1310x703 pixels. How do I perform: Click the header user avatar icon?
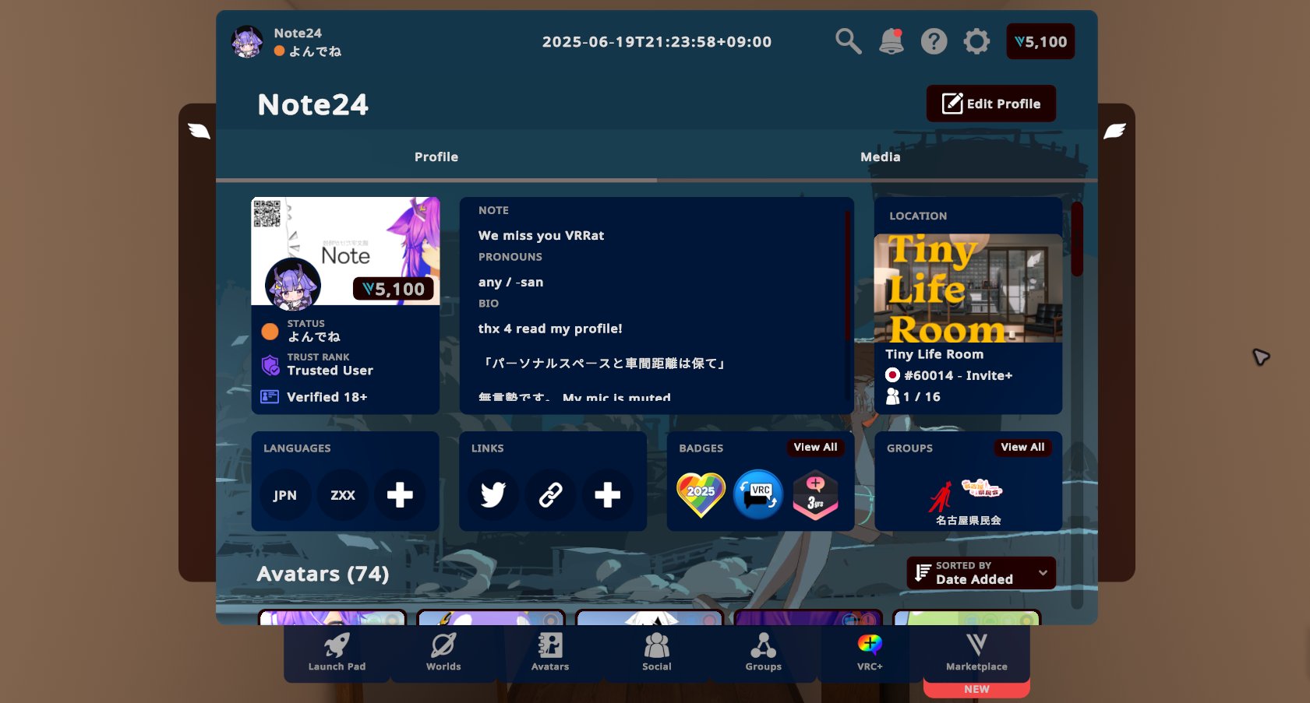click(247, 42)
